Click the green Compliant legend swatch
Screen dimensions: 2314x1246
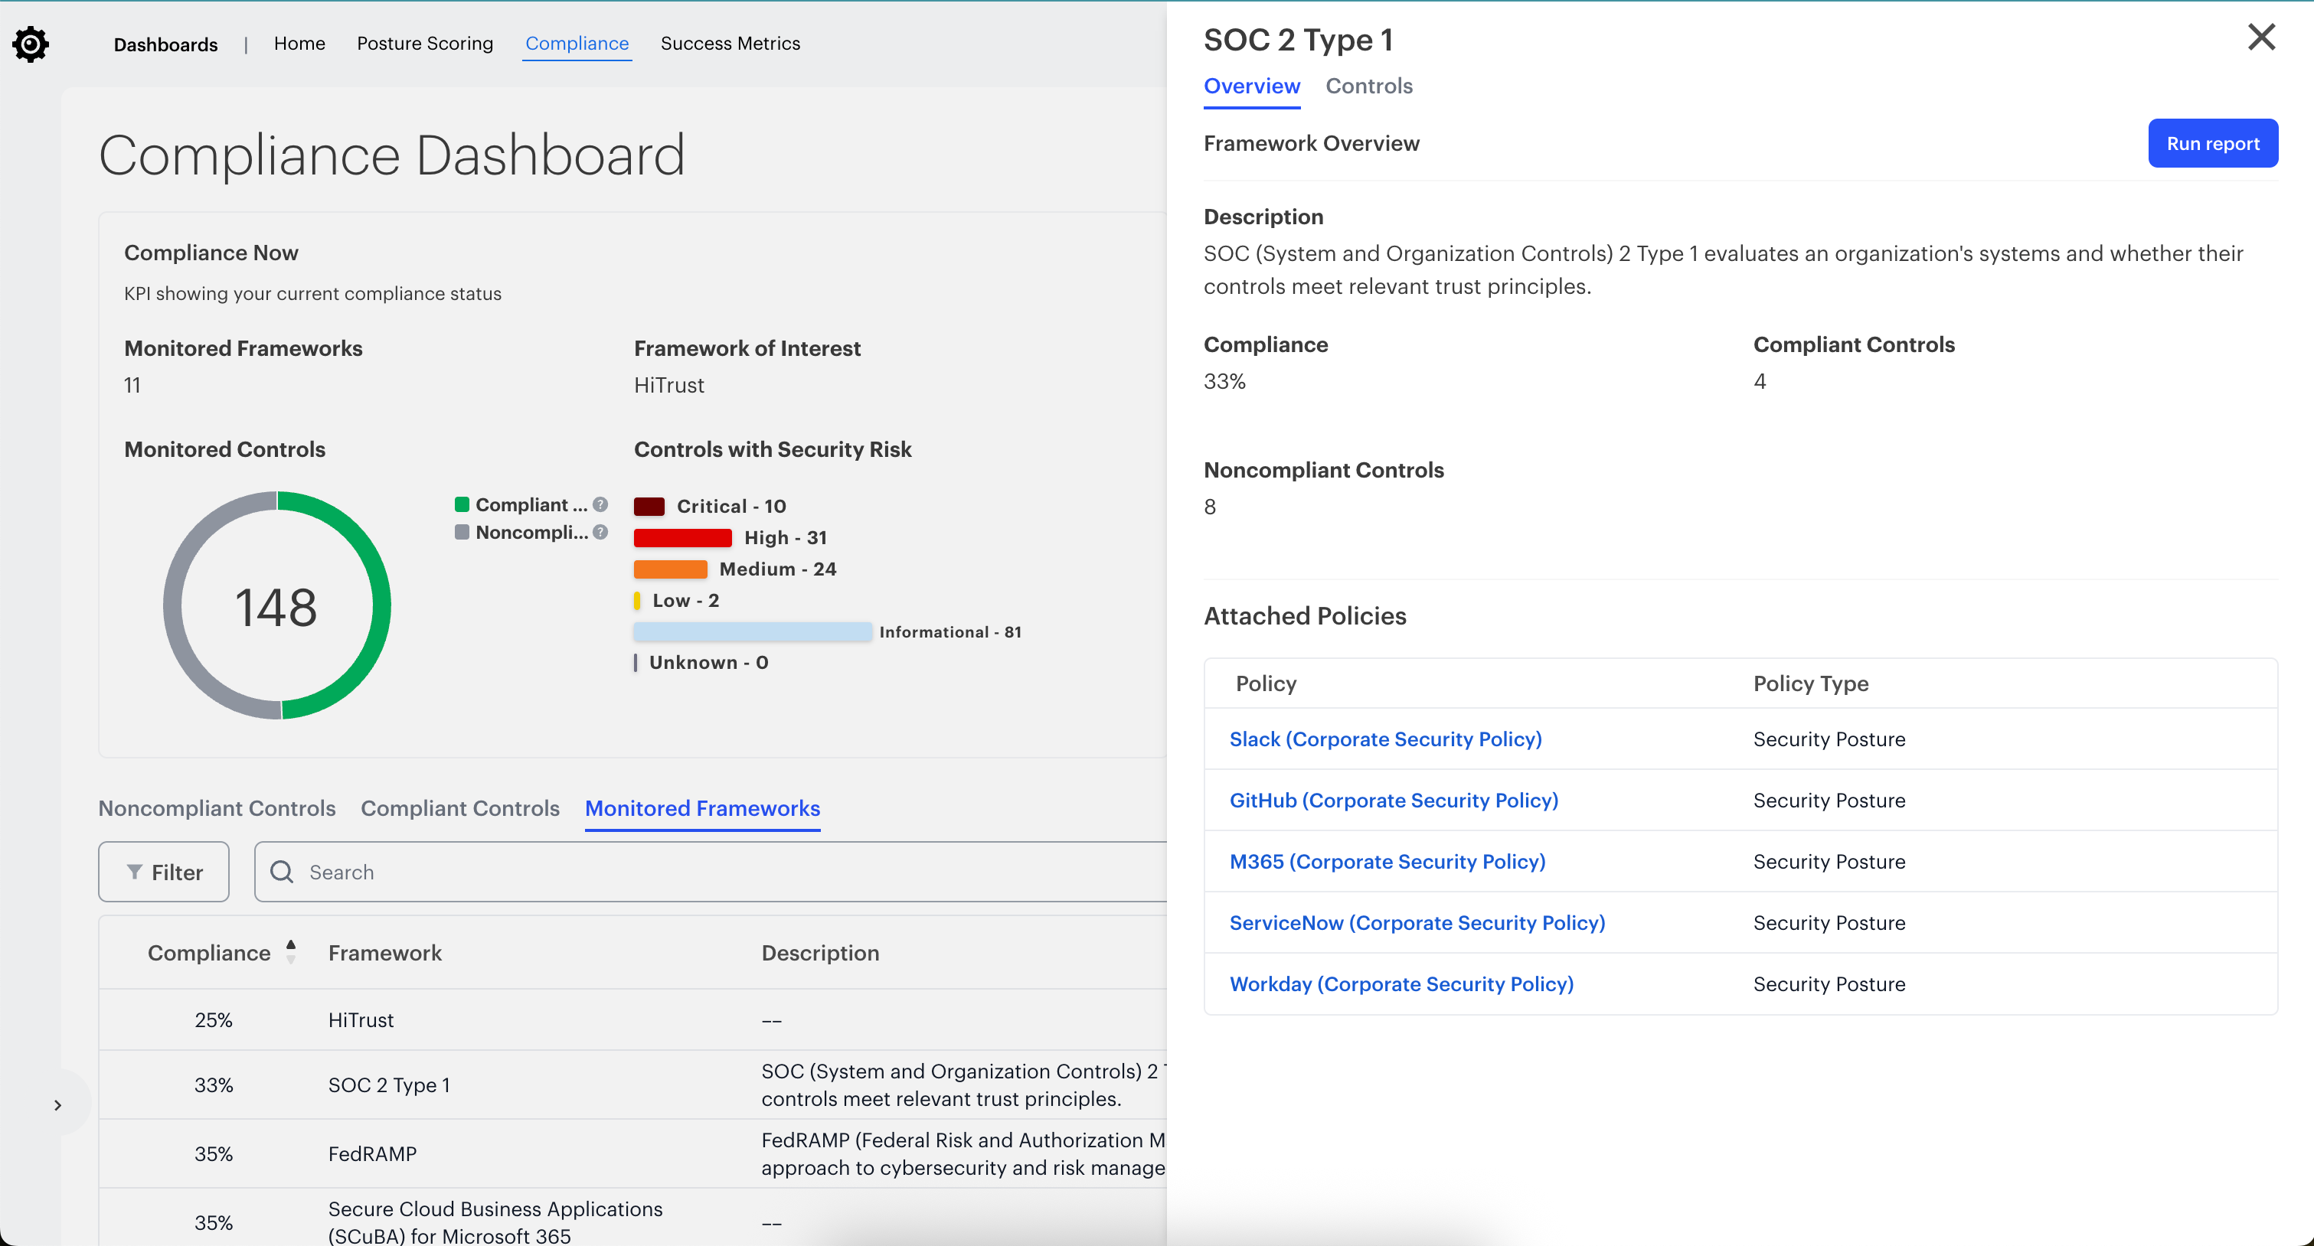coord(462,504)
